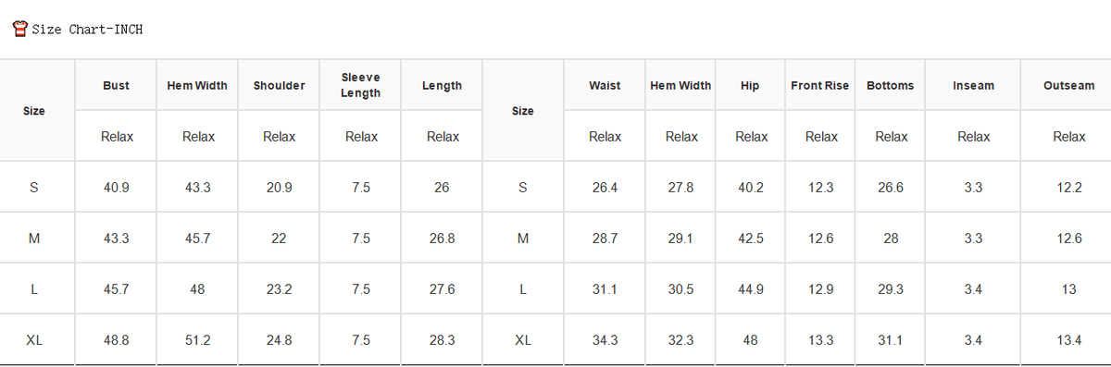1111x367 pixels.
Task: Select the XL outseam value 13.4
Action: (1069, 340)
